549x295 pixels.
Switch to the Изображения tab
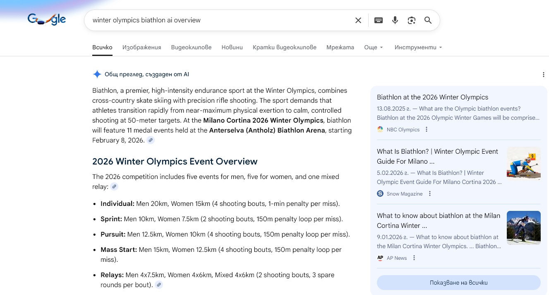141,47
